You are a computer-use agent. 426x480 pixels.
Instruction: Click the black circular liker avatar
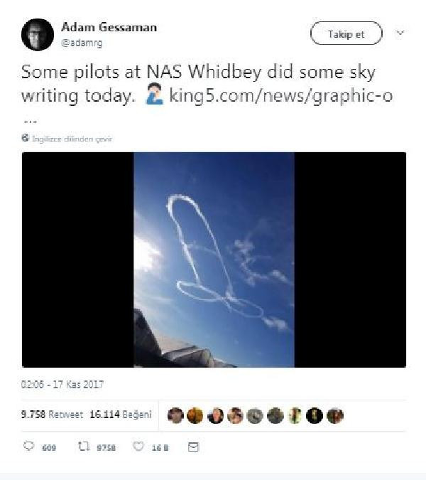click(315, 416)
